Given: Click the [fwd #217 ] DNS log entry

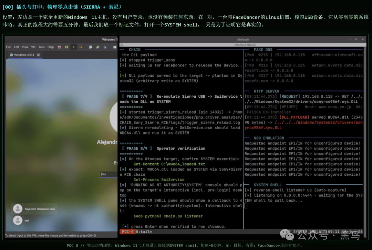Looking at the screenshot, I should [304, 78].
